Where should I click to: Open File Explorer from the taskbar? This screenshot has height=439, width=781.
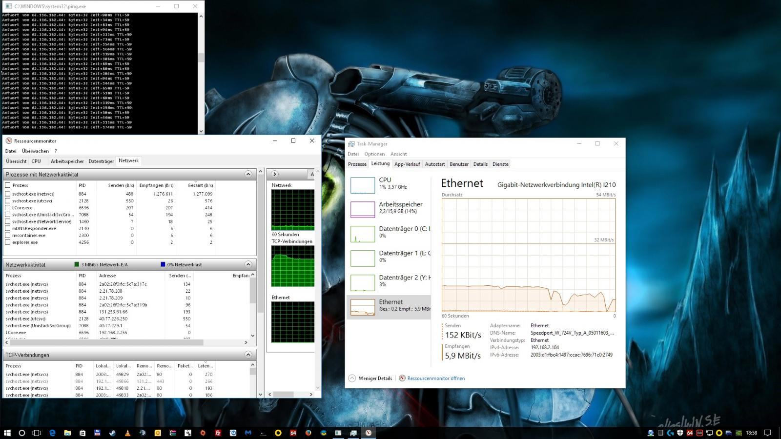pyautogui.click(x=67, y=433)
